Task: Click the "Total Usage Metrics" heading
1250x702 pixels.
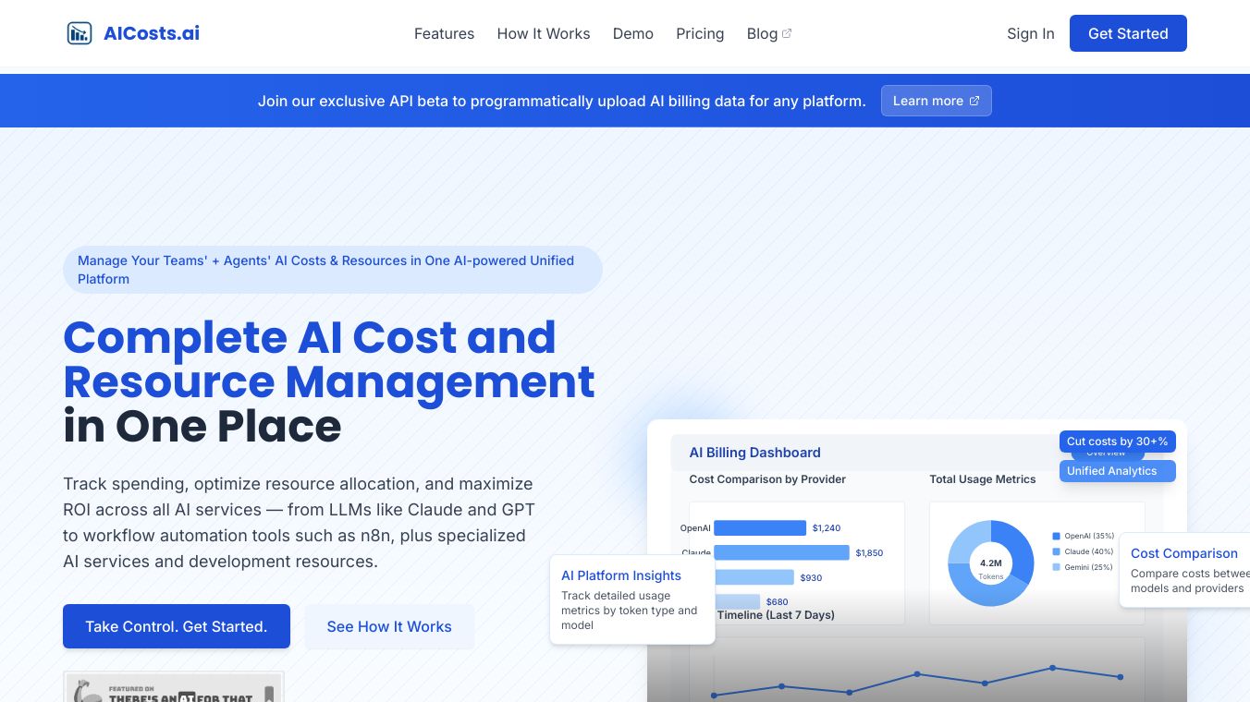Action: click(983, 479)
